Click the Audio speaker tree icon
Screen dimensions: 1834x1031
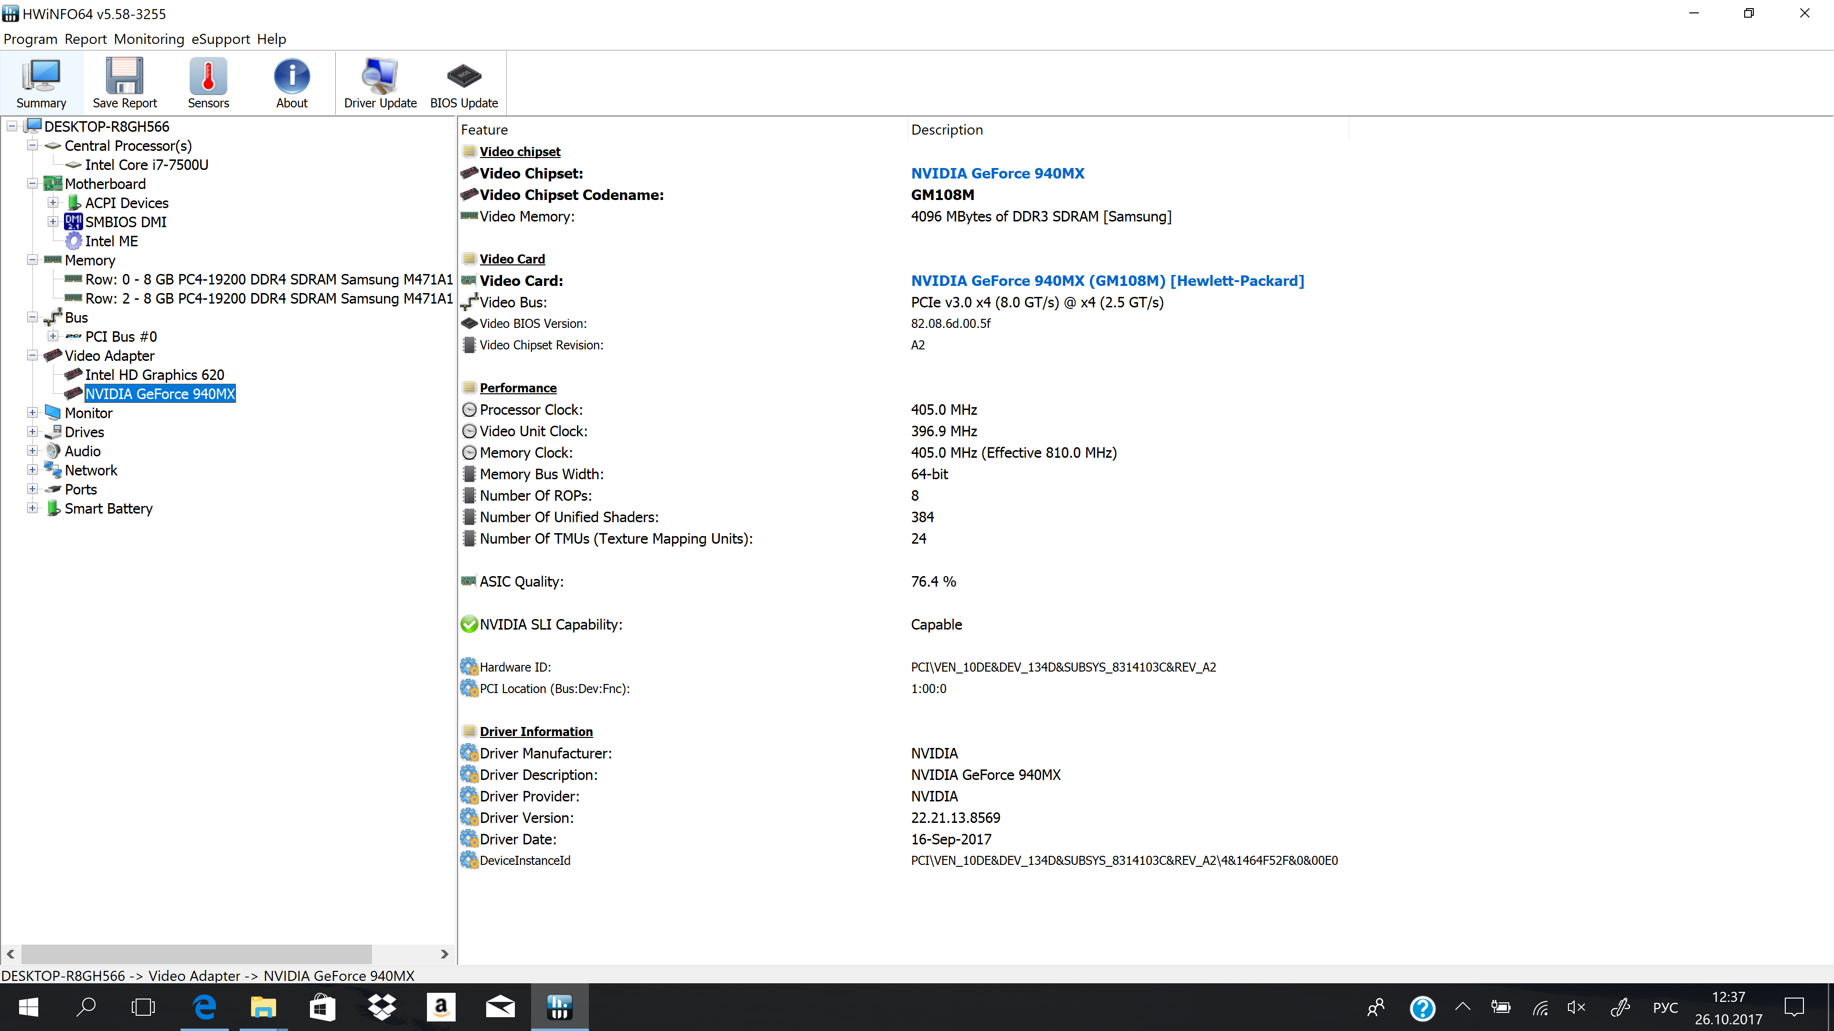pos(53,451)
